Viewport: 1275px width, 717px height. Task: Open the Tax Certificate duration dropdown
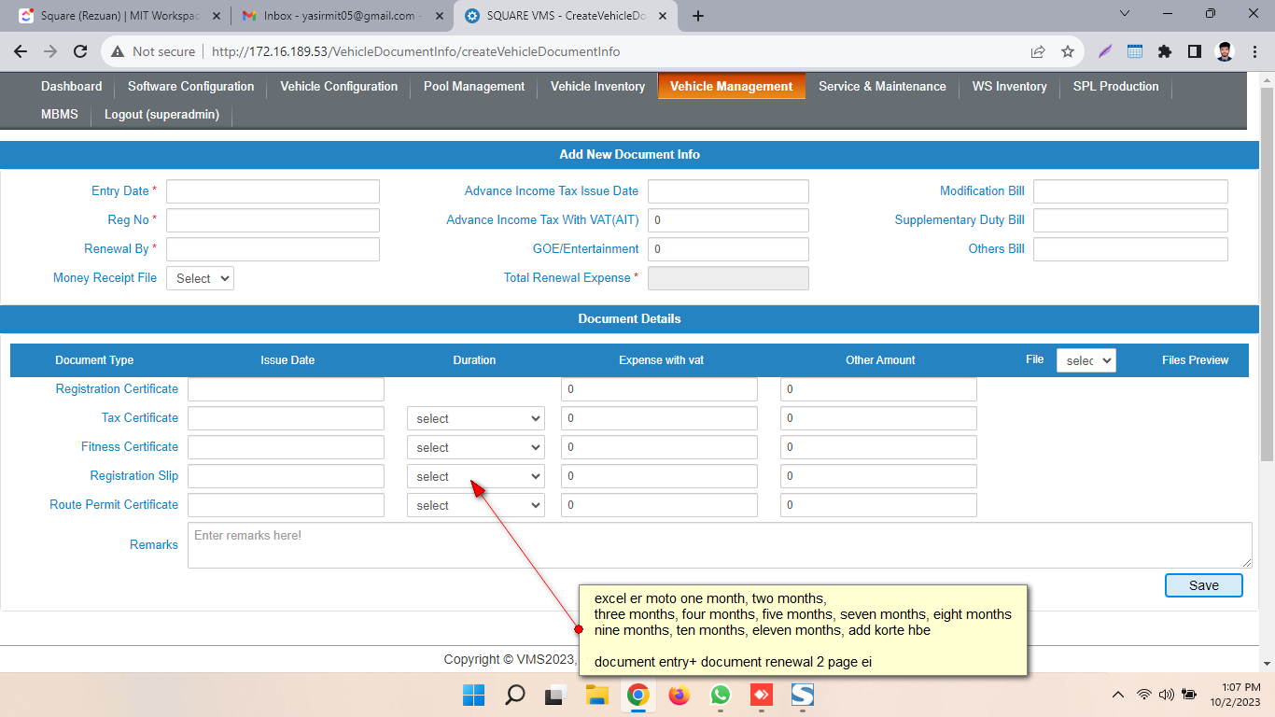pos(476,418)
